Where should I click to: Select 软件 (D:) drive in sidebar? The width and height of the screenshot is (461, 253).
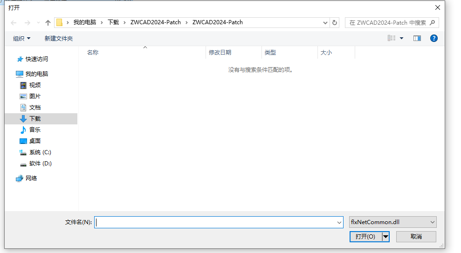(x=40, y=164)
